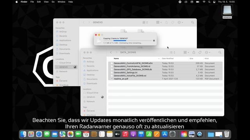The width and height of the screenshot is (250, 140).
Task: Open the Help menu
Action: 70,2
